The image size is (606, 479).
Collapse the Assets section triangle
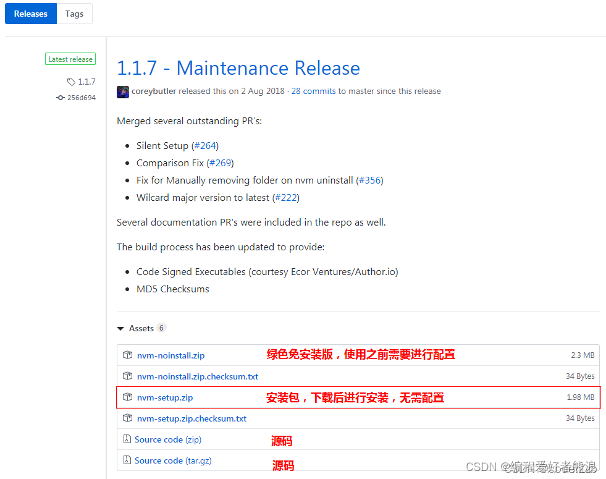click(x=120, y=329)
